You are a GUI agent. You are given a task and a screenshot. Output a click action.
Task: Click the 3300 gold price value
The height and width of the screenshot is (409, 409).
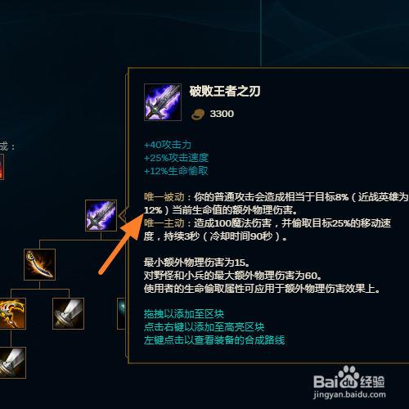click(222, 114)
